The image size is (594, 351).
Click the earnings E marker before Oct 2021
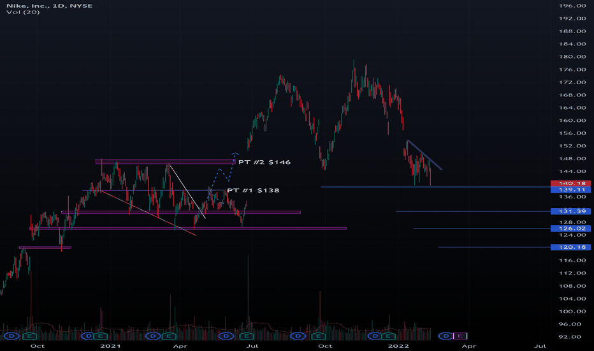(319, 336)
